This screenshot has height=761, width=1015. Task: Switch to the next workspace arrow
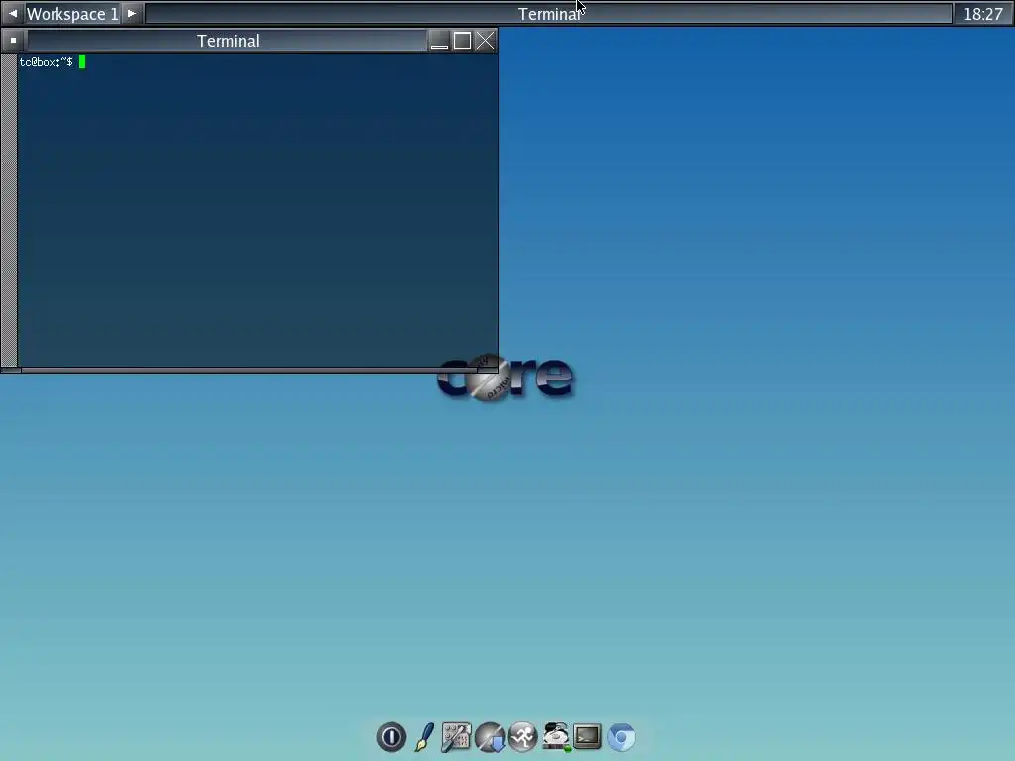132,14
